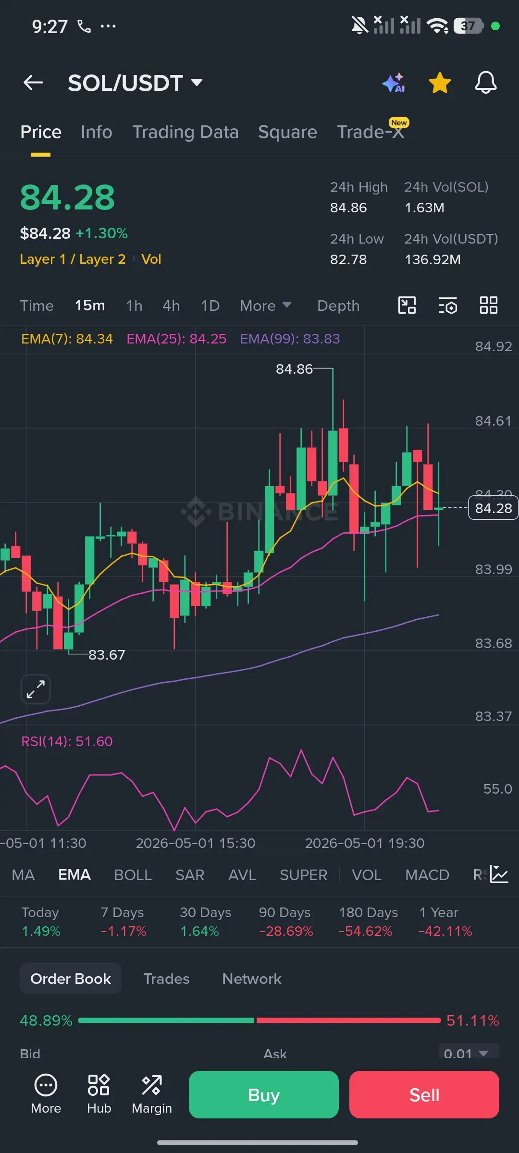Select the 4h chart interval

[x=171, y=306]
